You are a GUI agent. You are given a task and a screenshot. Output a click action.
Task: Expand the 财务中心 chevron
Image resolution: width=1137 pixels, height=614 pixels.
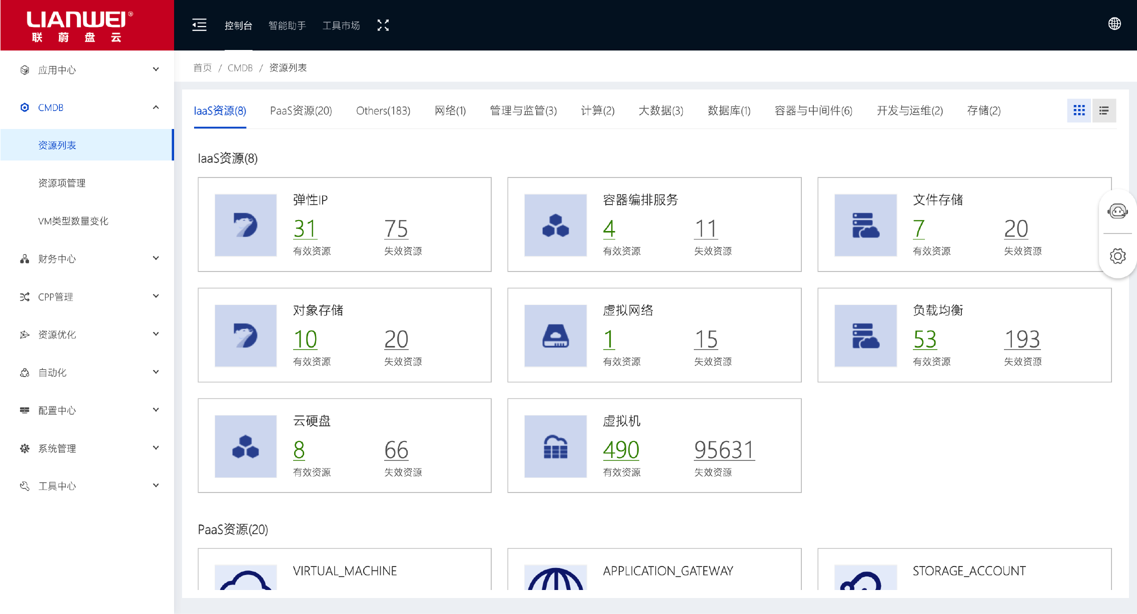pos(156,258)
